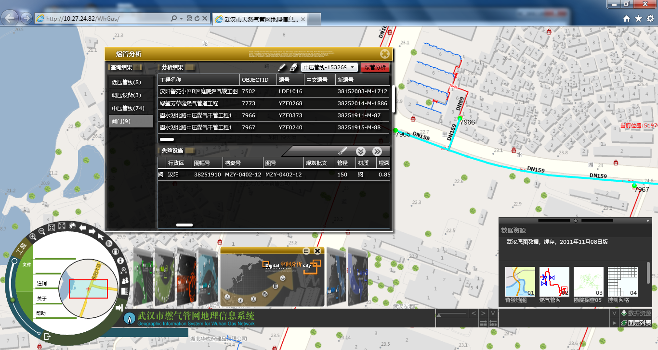Open the 中压管线-153269 dropdown
658x350 pixels.
[x=329, y=68]
